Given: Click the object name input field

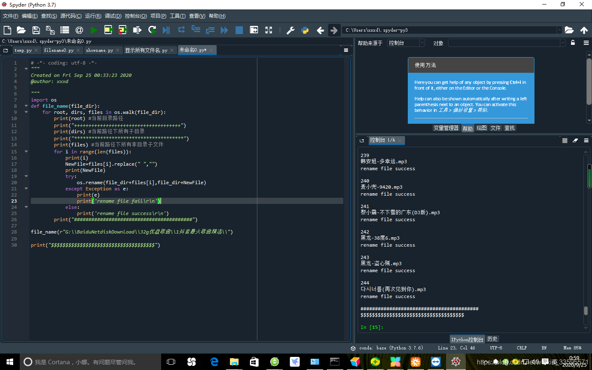Looking at the screenshot, I should [x=504, y=43].
